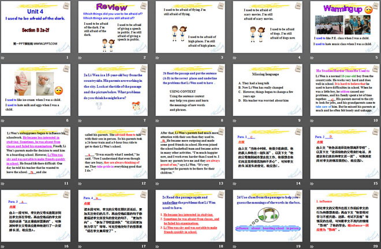Click the animation star icon below slide 15

(312, 184)
